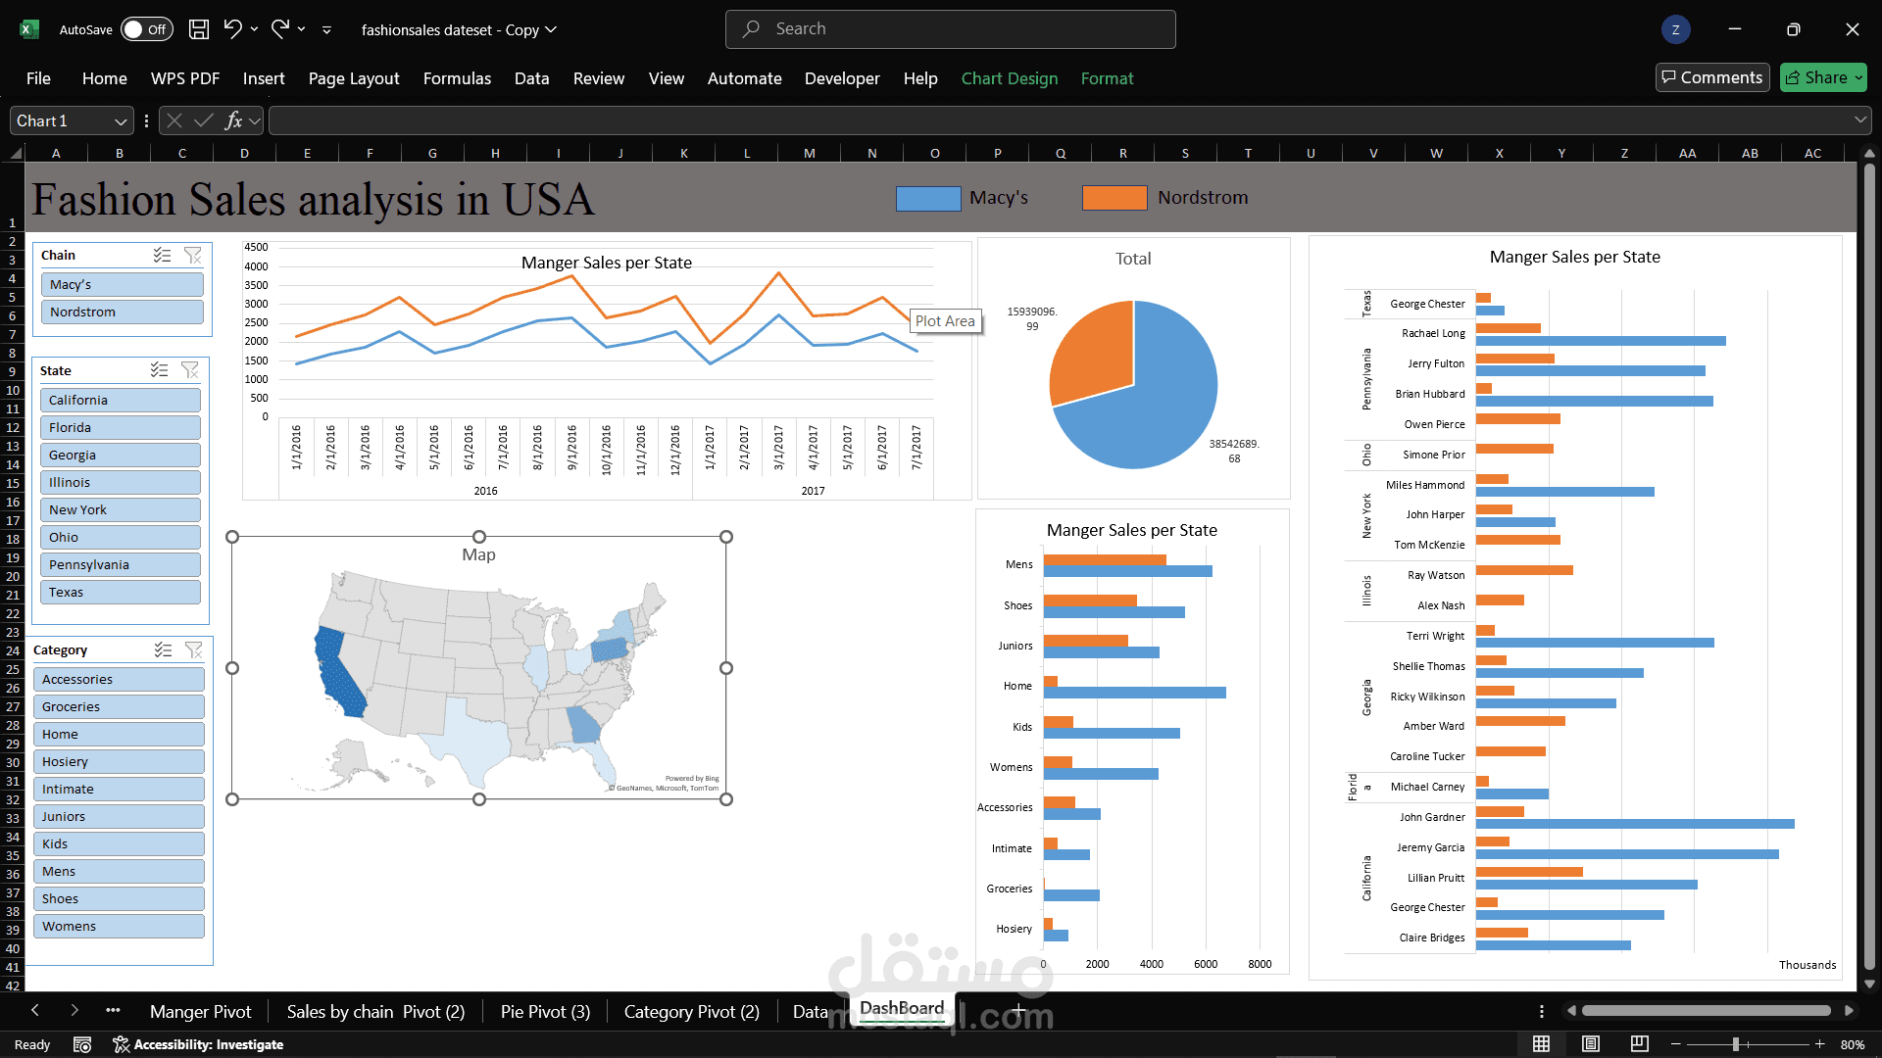Open the Undo history dropdown arrow
The width and height of the screenshot is (1882, 1058).
[x=254, y=29]
